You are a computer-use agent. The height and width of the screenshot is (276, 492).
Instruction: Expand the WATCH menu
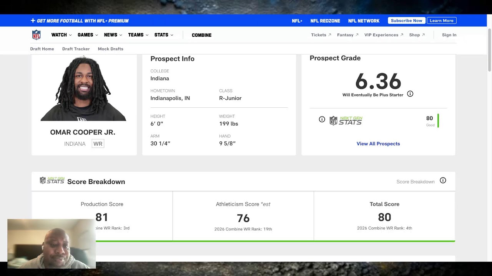click(x=61, y=35)
